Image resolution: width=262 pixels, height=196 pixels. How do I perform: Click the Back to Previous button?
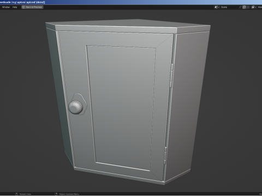tap(32, 7)
